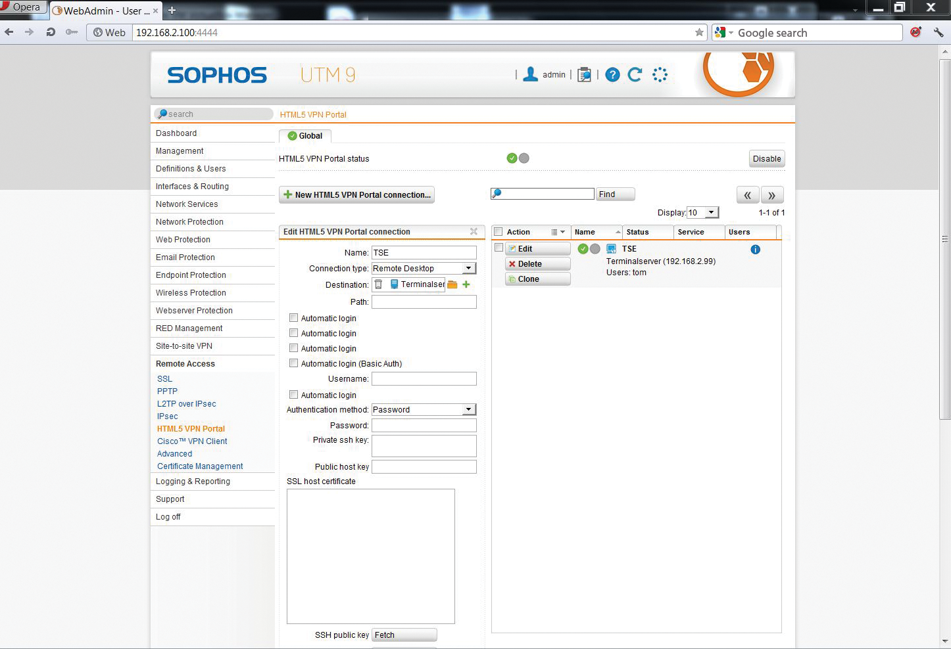Click the blue info icon for TSE
Image resolution: width=951 pixels, height=649 pixels.
click(x=755, y=249)
